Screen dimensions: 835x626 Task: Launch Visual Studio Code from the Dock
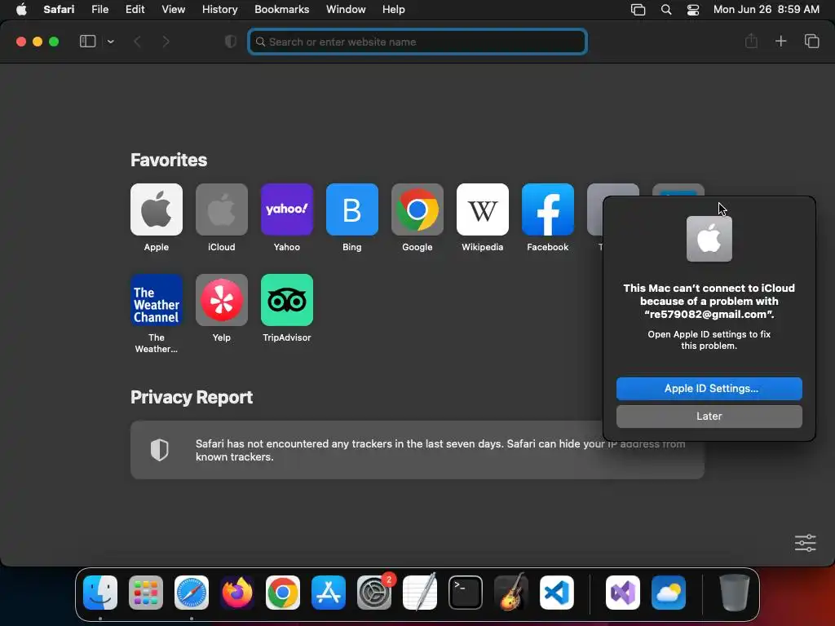[556, 593]
